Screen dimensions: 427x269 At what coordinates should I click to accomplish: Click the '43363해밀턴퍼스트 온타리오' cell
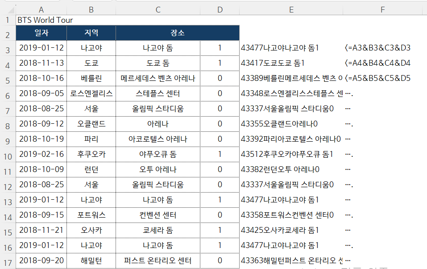coord(291,261)
